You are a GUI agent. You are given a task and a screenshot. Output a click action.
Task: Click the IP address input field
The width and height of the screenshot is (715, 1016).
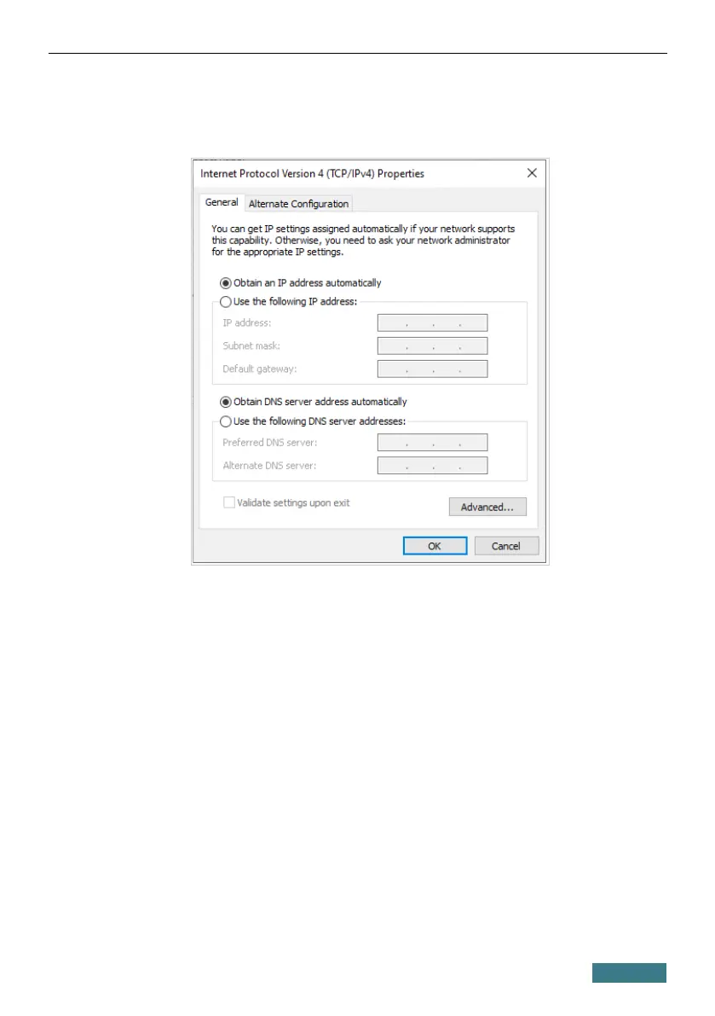(x=432, y=322)
